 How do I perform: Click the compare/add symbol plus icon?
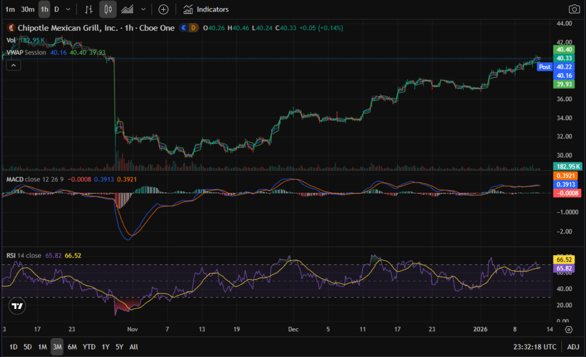[163, 9]
